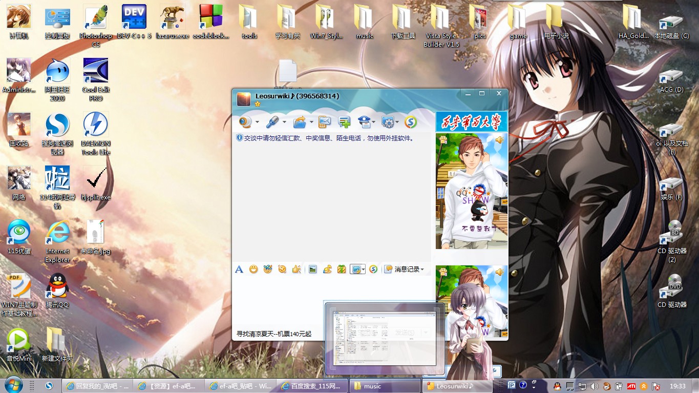Screen dimensions: 699x393
Task: Select the 115优蛋 desktop icon
Action: 19,237
